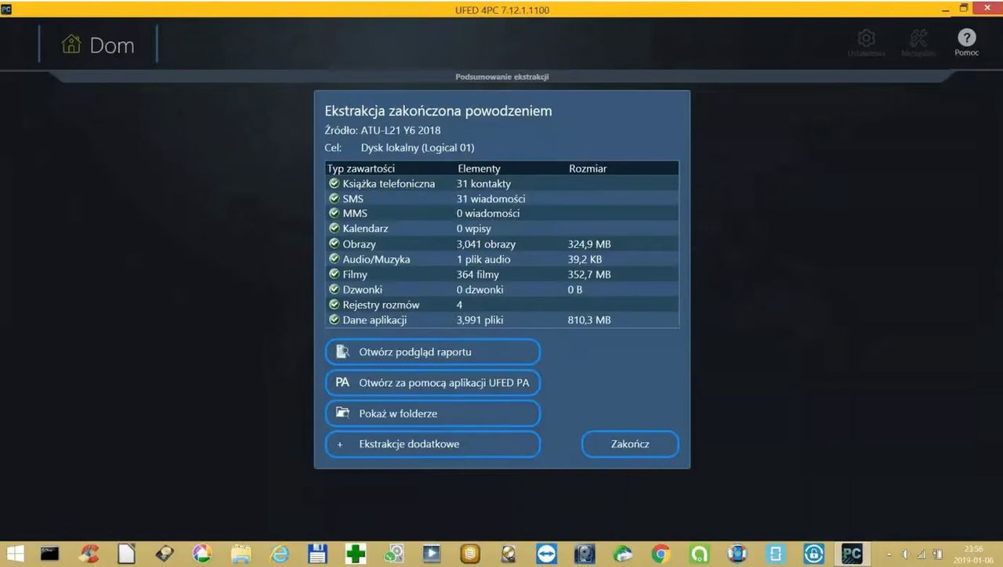Open the blank document icon on taskbar

pos(126,554)
